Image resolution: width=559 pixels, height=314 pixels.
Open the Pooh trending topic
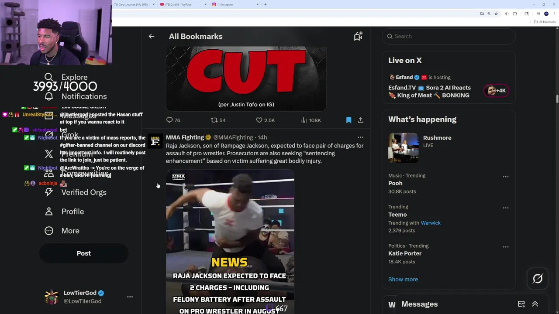point(395,183)
